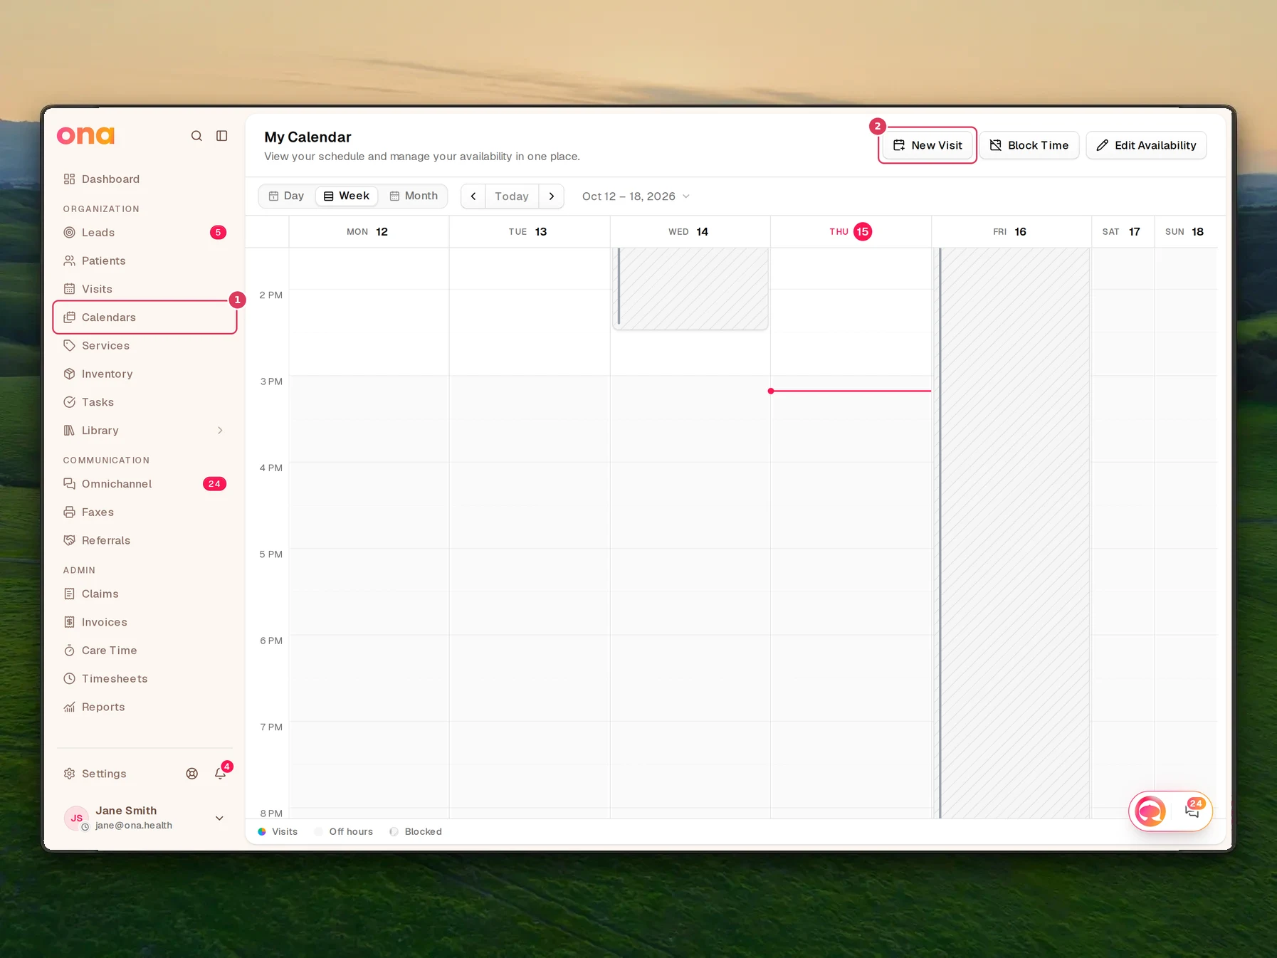The image size is (1277, 958).
Task: Open the Visits section
Action: (144, 289)
